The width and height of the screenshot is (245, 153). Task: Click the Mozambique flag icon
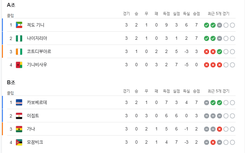(x=19, y=142)
